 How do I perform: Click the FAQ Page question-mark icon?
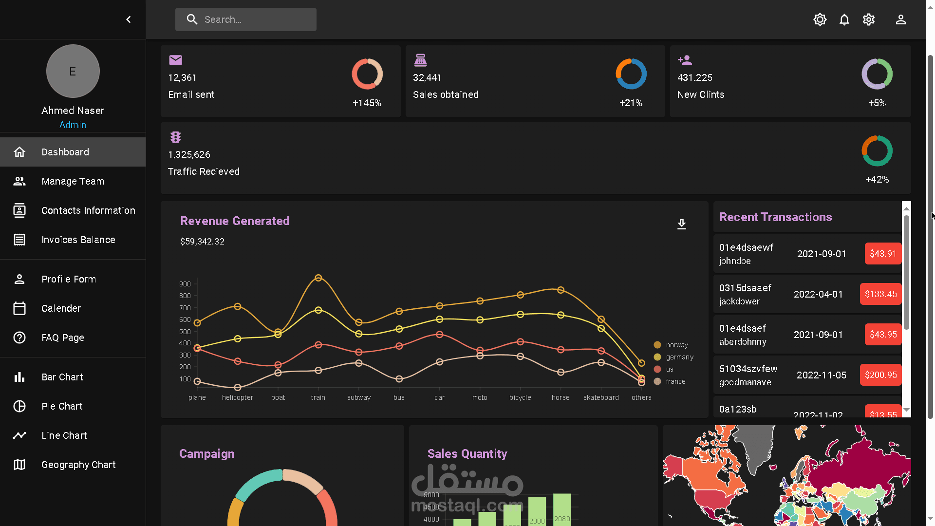click(19, 338)
